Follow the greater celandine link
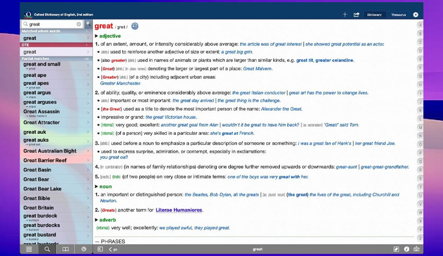443x256 pixels. (x=334, y=60)
